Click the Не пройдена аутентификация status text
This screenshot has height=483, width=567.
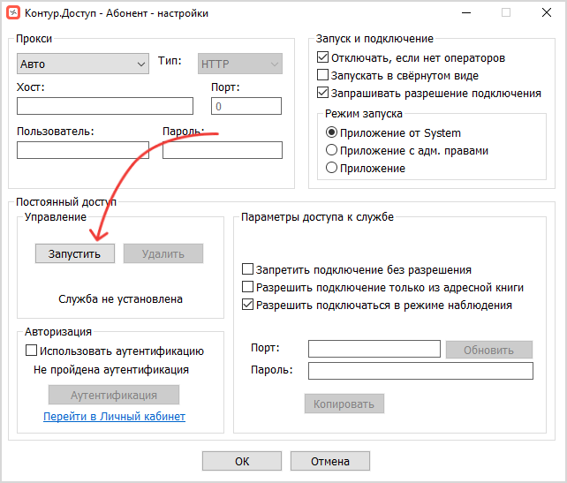point(111,370)
